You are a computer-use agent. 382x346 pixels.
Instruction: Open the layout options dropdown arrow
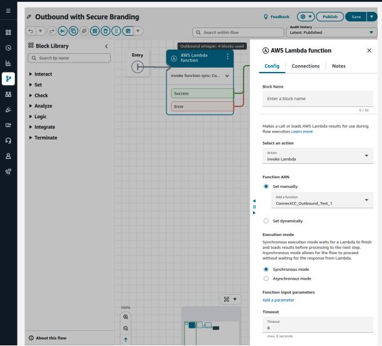pyautogui.click(x=138, y=31)
